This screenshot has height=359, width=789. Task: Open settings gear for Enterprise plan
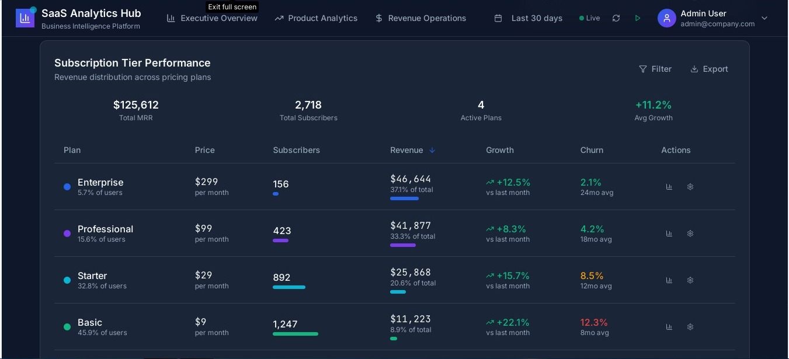click(x=690, y=187)
